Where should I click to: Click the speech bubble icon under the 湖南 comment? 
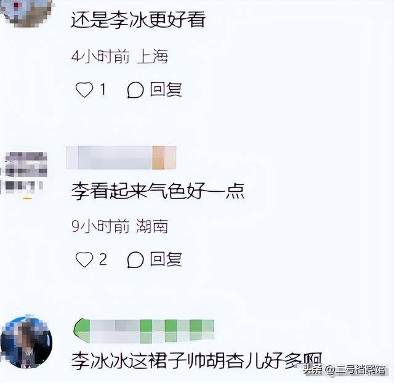point(135,260)
